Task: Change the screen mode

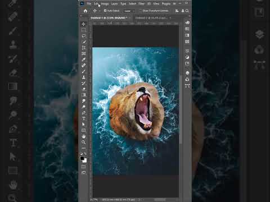Action: pos(84,173)
